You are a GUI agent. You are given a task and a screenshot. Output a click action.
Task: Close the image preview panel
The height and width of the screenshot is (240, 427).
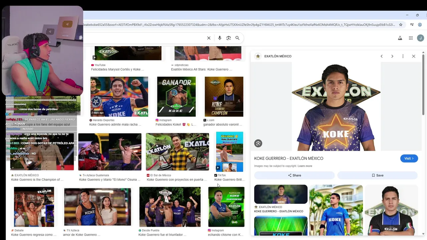[x=414, y=56]
